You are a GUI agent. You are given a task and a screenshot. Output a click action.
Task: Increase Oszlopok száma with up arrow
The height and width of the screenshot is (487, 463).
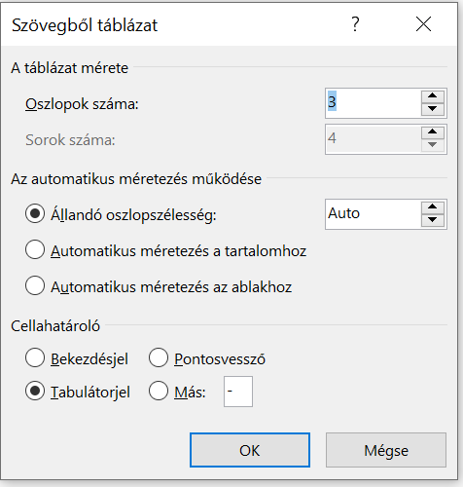click(x=433, y=95)
